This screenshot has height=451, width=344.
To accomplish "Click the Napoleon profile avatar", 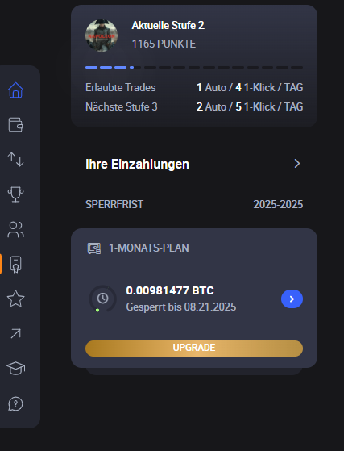I will [102, 35].
